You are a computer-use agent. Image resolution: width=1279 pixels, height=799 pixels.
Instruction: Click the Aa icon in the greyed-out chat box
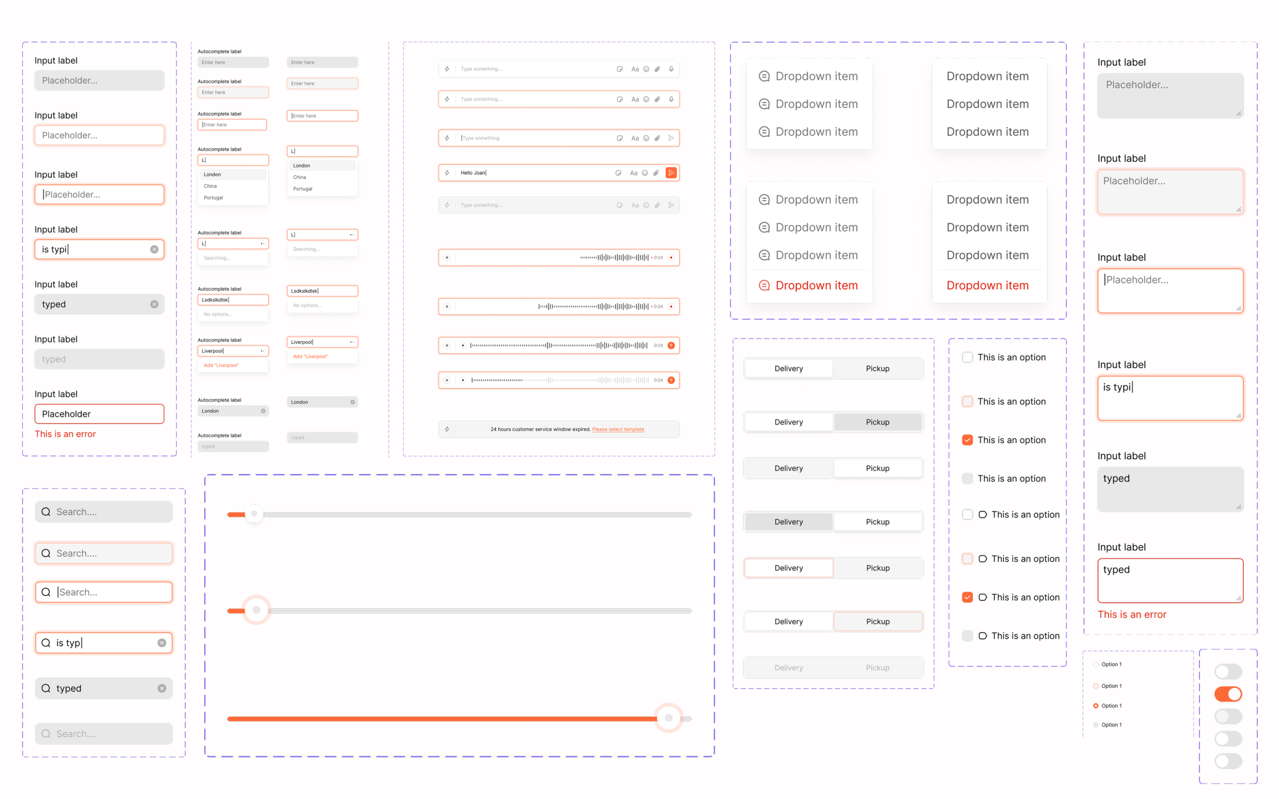point(635,205)
